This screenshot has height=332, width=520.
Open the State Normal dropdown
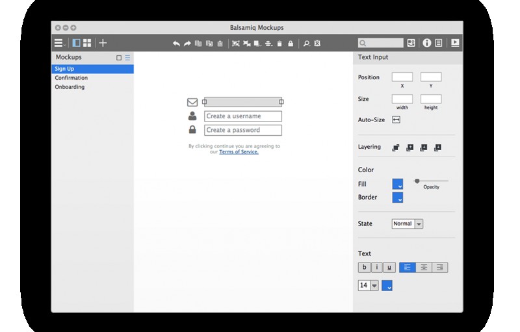click(408, 223)
